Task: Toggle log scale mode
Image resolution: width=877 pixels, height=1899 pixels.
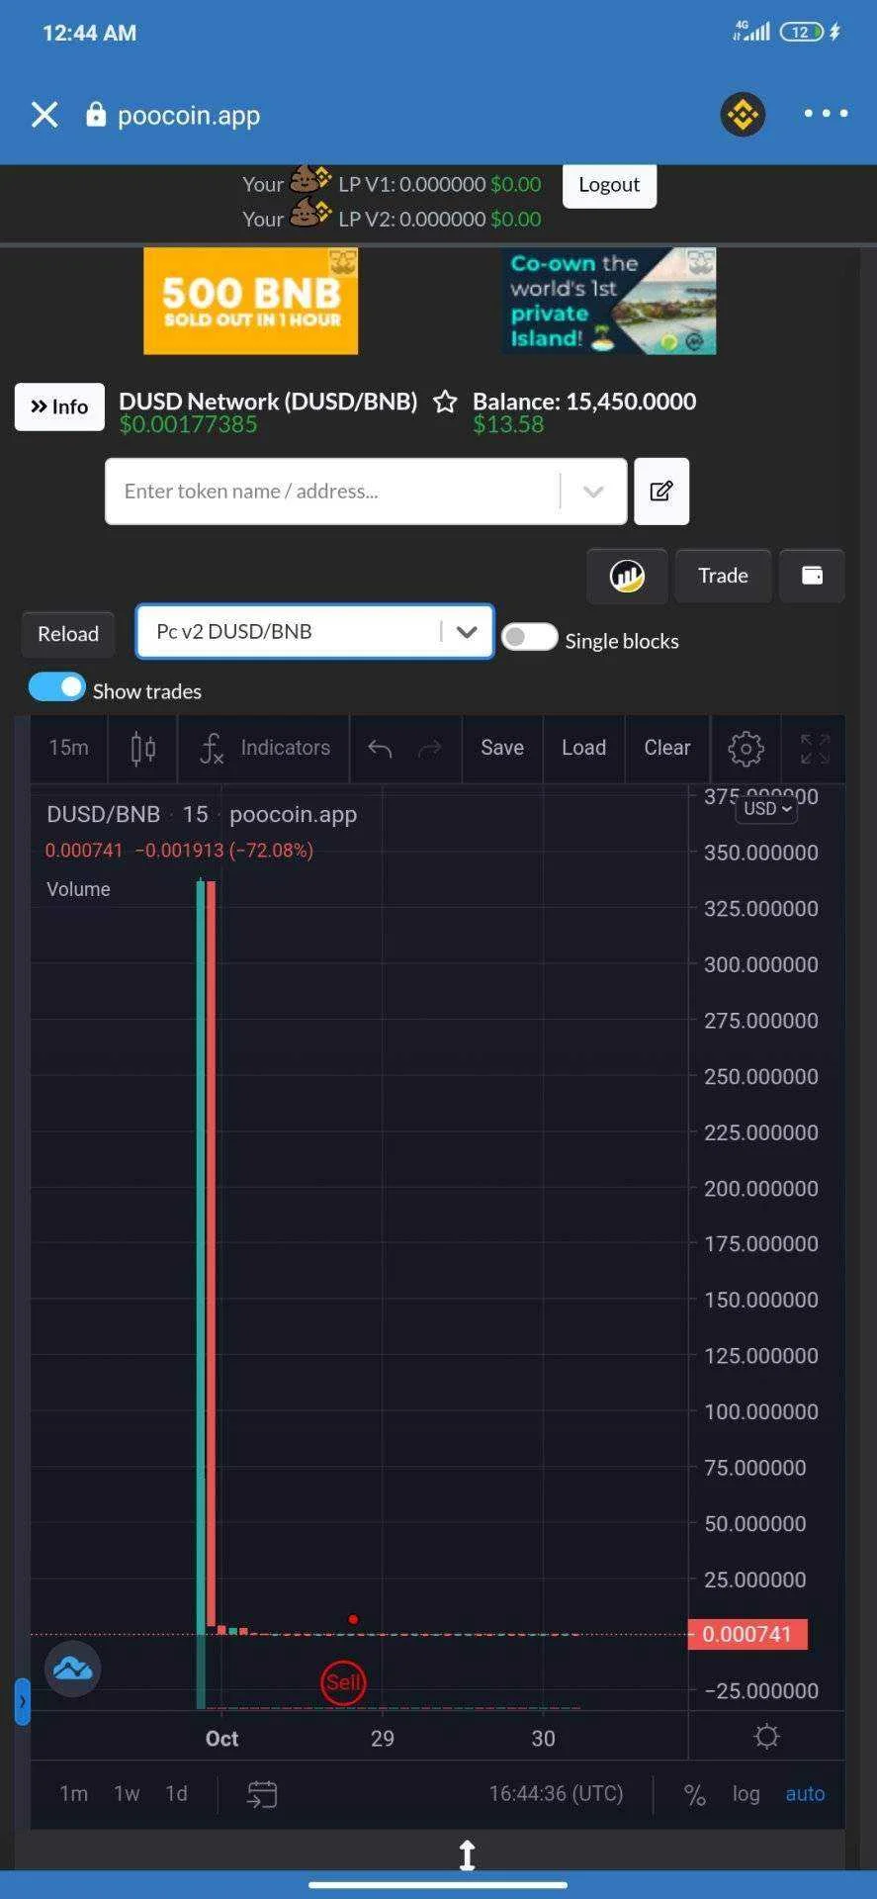Action: pyautogui.click(x=746, y=1793)
